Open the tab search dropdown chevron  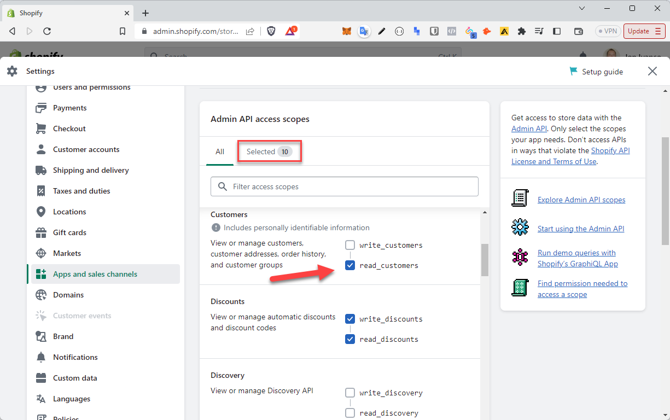(581, 8)
